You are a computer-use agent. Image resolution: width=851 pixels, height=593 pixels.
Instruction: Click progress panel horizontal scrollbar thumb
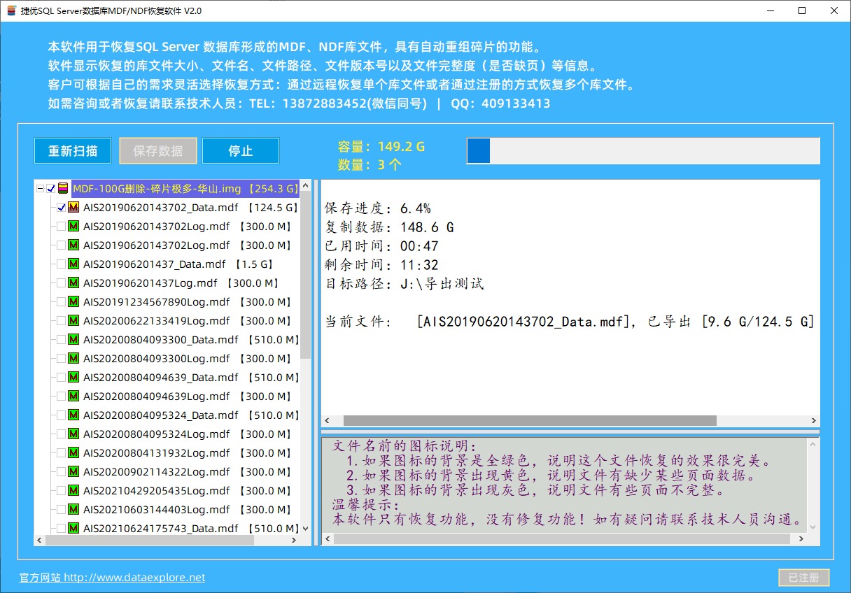click(x=530, y=421)
